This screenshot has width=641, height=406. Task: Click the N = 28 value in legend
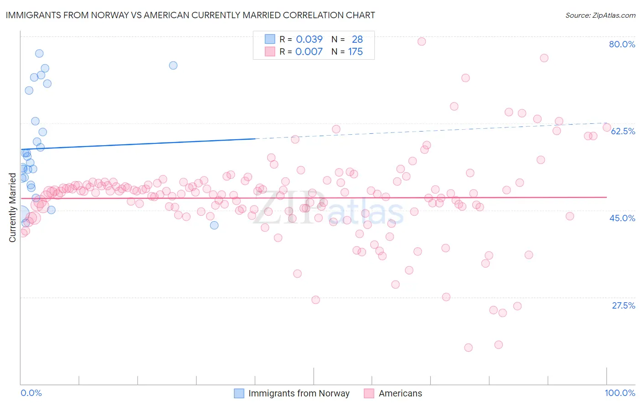(x=347, y=39)
